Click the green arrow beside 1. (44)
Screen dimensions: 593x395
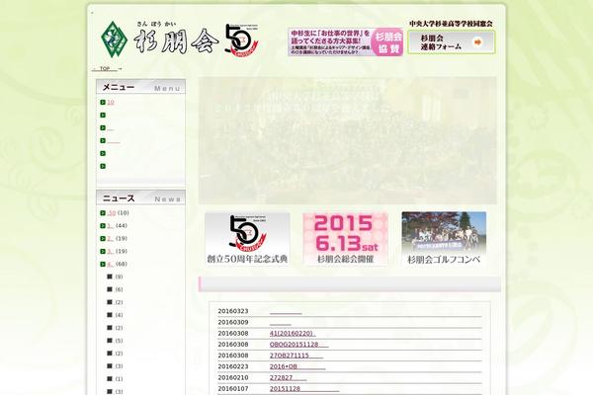[103, 226]
